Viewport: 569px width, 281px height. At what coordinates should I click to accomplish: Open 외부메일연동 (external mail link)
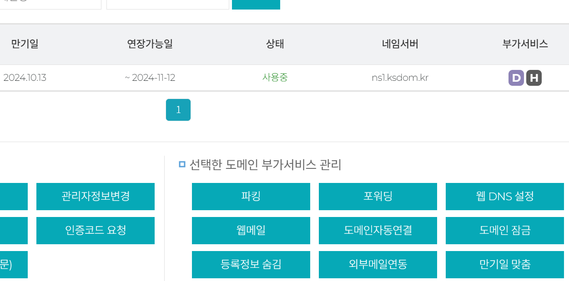pyautogui.click(x=378, y=265)
